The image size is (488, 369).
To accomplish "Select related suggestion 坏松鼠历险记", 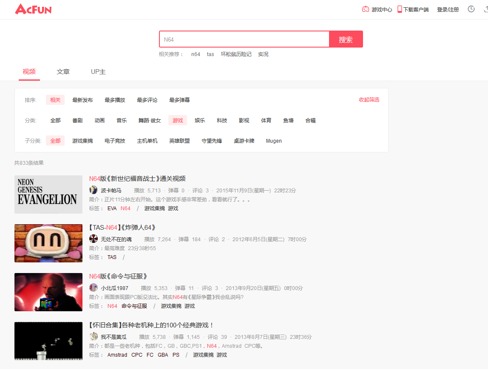I will point(236,54).
